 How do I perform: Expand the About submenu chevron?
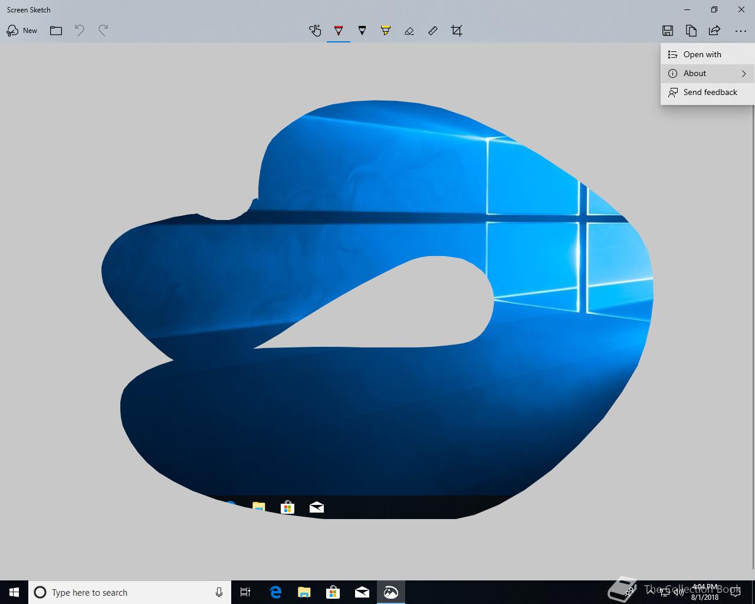tap(744, 73)
